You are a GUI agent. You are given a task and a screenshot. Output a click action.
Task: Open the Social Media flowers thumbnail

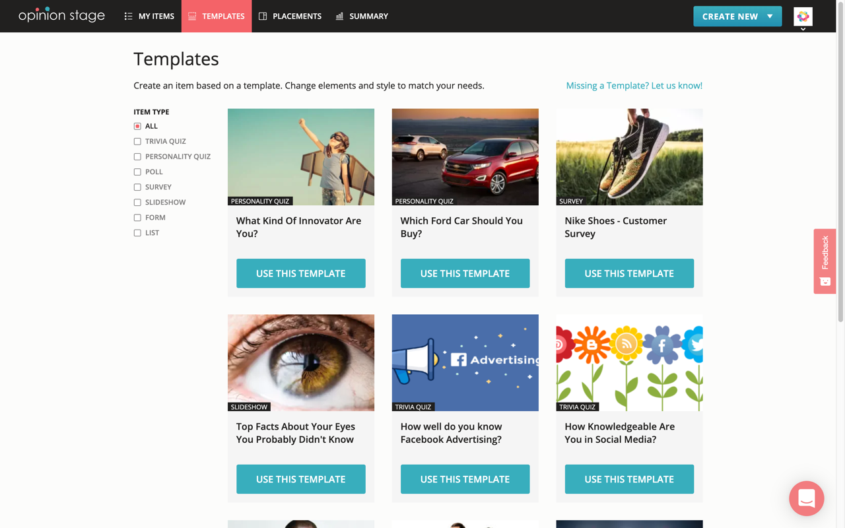click(629, 363)
